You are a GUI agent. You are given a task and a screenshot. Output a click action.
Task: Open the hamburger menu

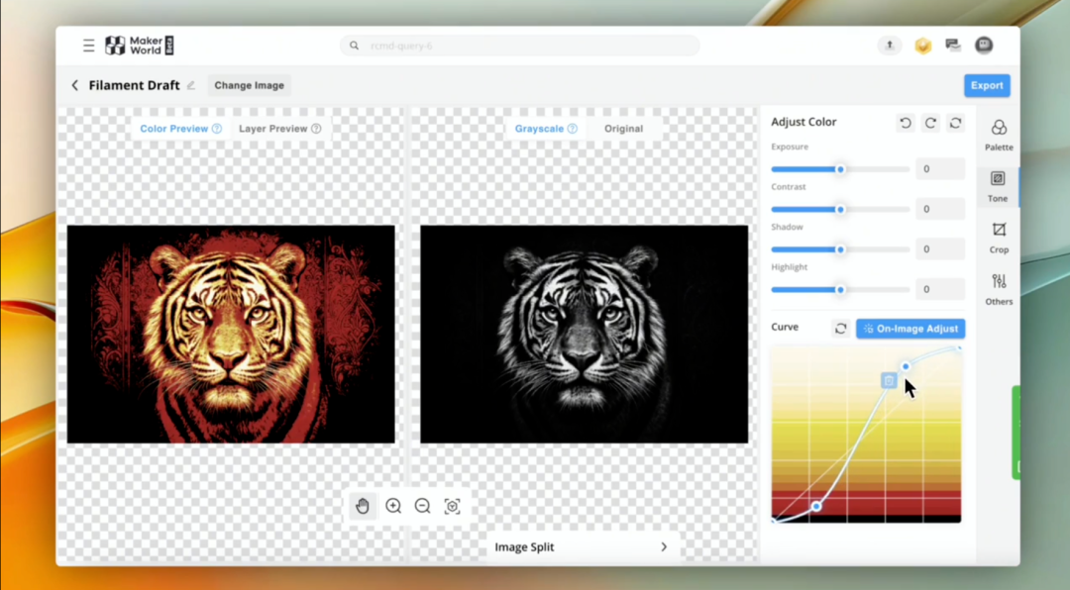click(89, 46)
